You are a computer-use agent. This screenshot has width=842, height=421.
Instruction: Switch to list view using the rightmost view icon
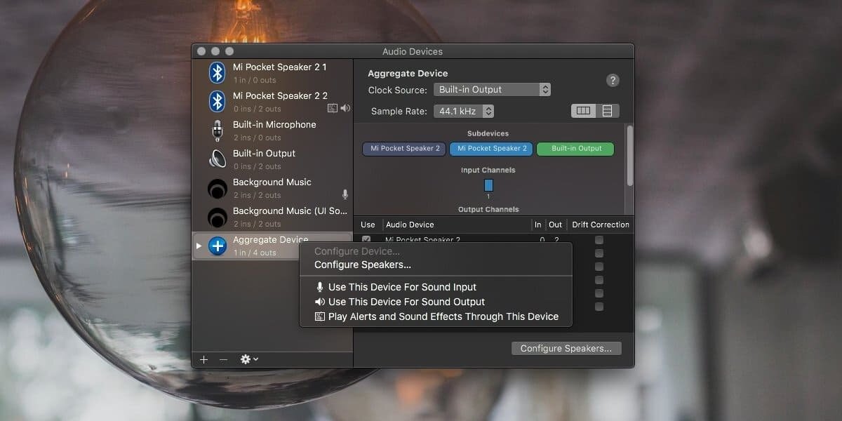[x=608, y=110]
